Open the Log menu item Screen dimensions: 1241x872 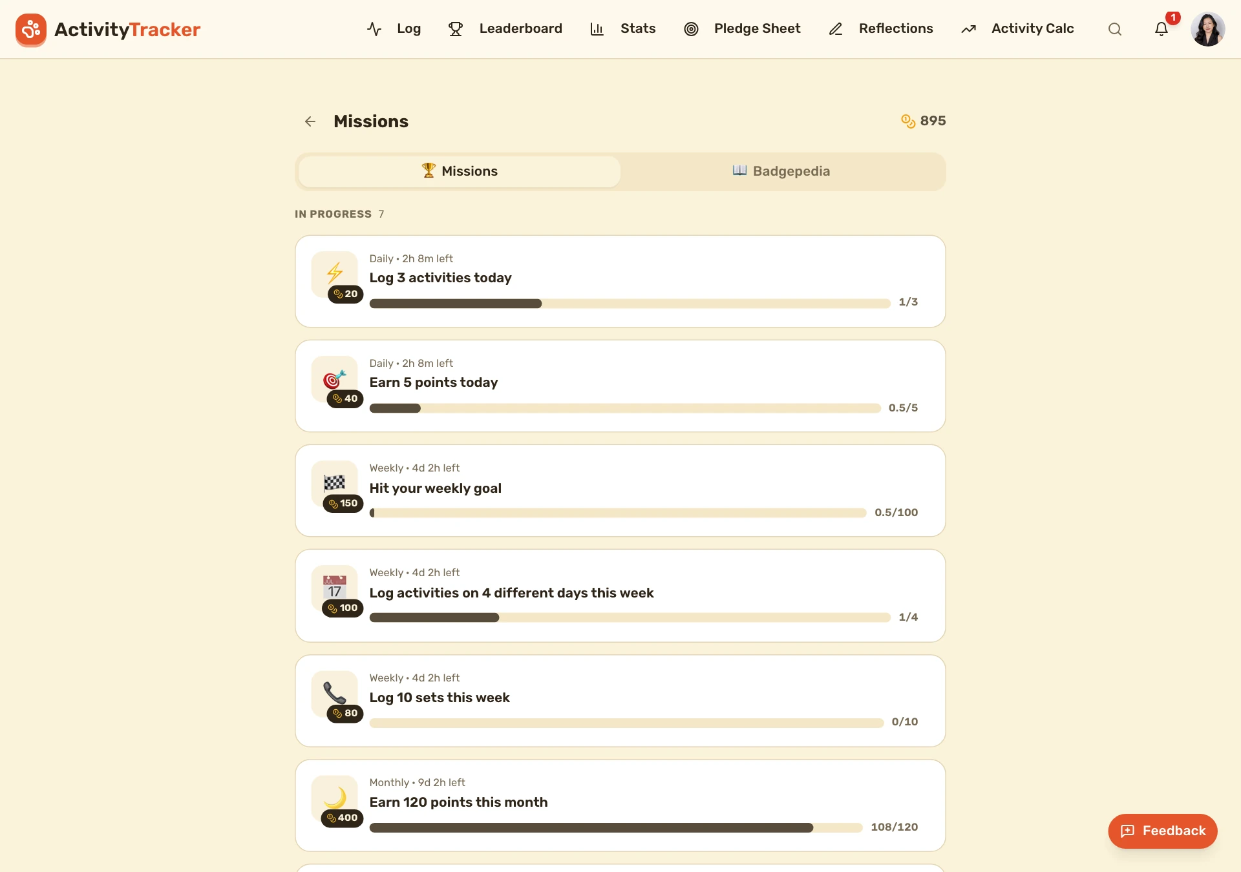(394, 28)
